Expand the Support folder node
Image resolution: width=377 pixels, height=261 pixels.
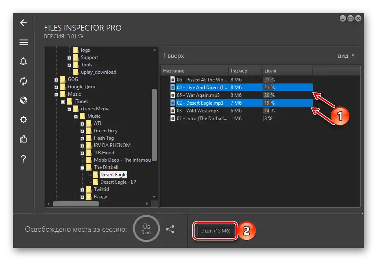pos(69,58)
